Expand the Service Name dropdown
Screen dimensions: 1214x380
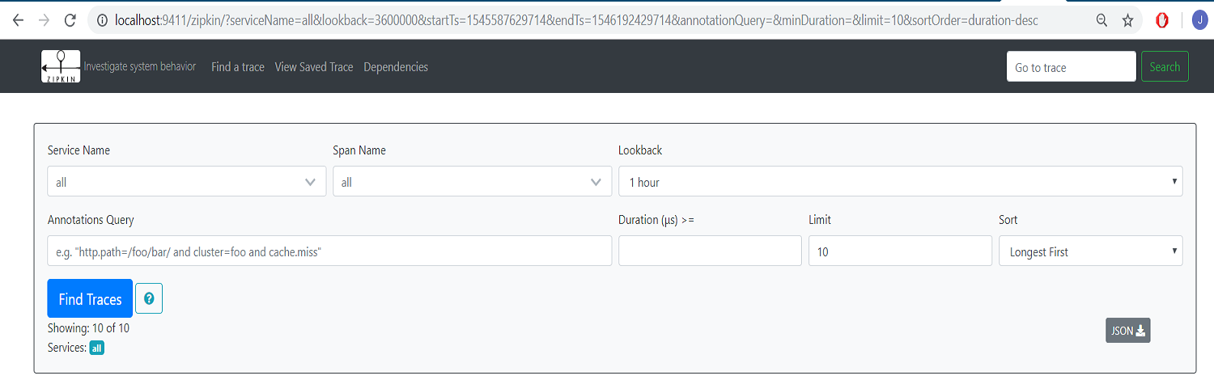187,182
